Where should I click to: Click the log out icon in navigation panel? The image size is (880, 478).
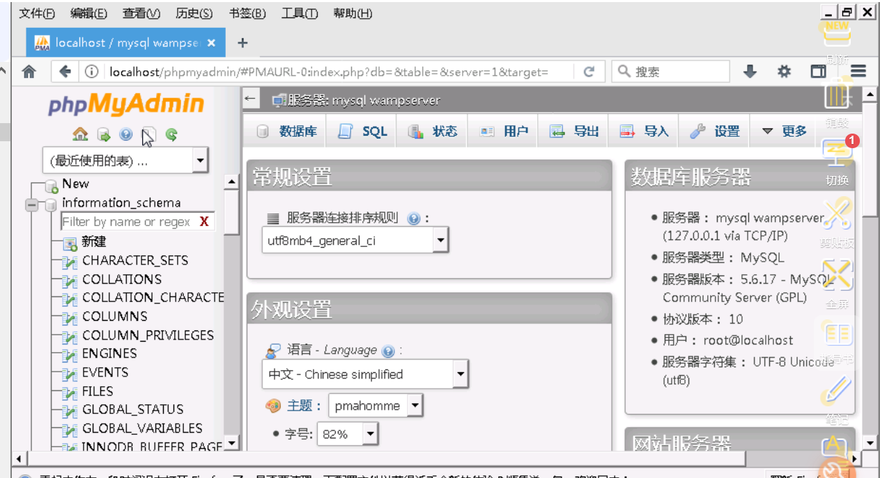click(103, 134)
